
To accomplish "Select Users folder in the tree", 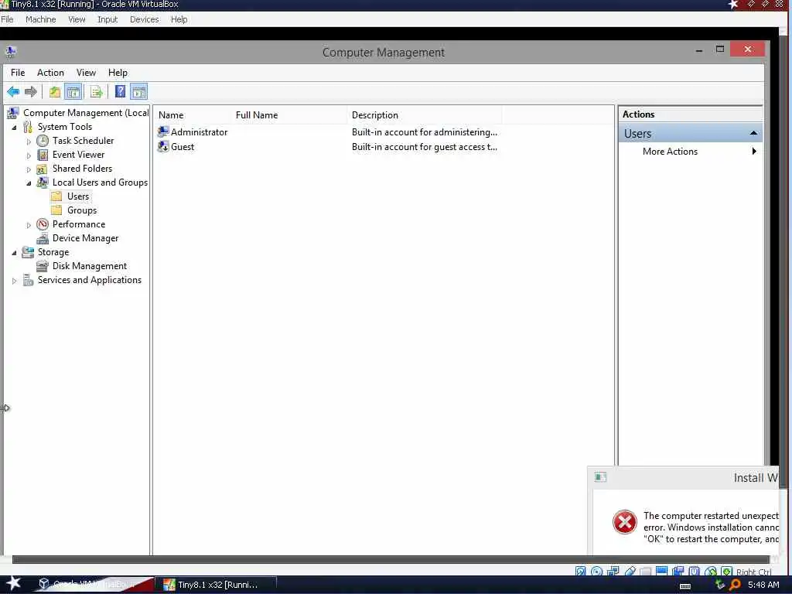I will pos(78,196).
